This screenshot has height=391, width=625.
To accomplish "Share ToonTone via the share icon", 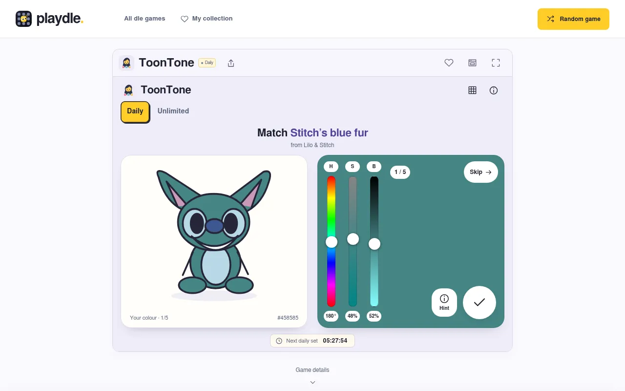I will click(x=231, y=63).
